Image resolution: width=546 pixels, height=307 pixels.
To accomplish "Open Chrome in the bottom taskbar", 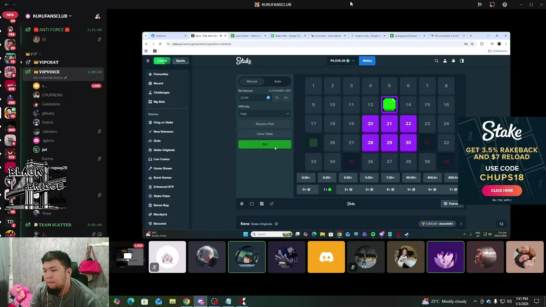I will click(186, 301).
